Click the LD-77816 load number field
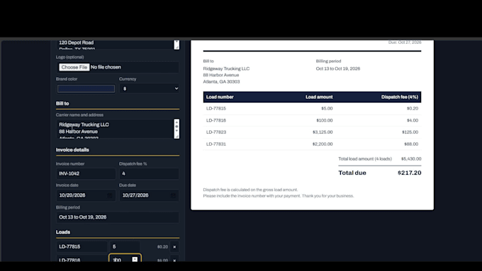 pyautogui.click(x=82, y=259)
